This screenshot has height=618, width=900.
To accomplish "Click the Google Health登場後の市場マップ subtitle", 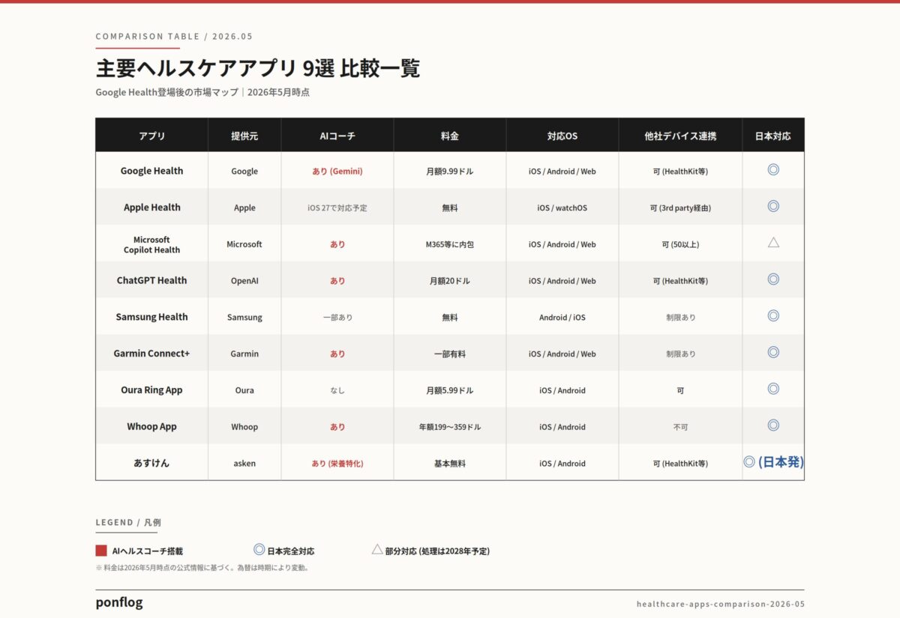I will click(166, 92).
